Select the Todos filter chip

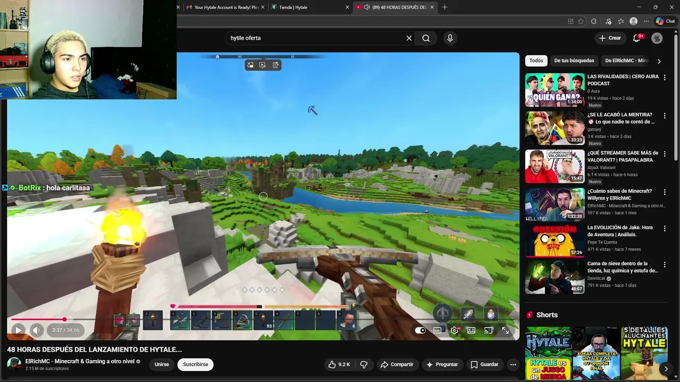point(536,60)
